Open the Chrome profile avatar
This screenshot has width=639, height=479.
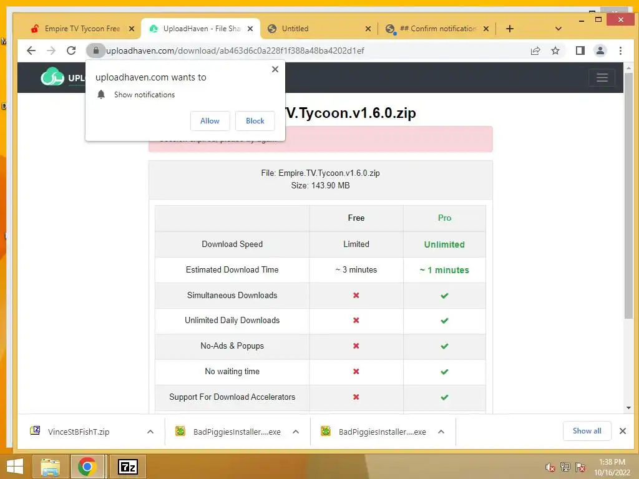click(x=600, y=51)
